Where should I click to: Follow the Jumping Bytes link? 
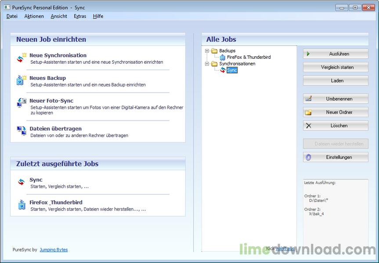pos(54,250)
